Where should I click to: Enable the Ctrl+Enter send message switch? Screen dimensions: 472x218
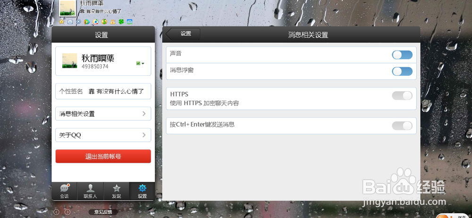(x=402, y=126)
